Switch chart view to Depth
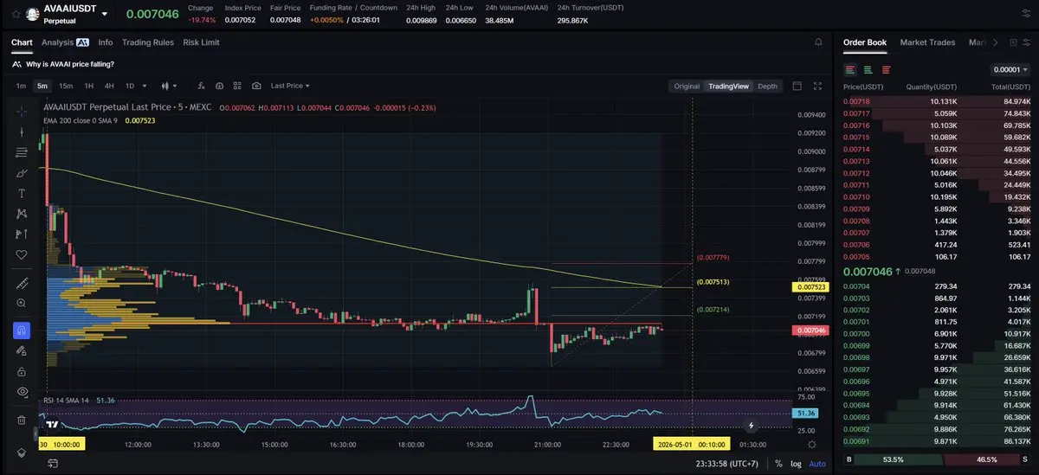The image size is (1039, 475). pos(767,86)
